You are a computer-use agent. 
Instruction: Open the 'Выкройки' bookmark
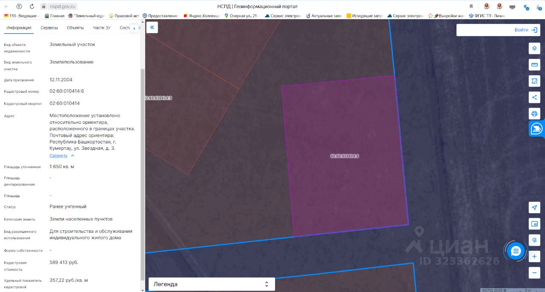(x=447, y=16)
